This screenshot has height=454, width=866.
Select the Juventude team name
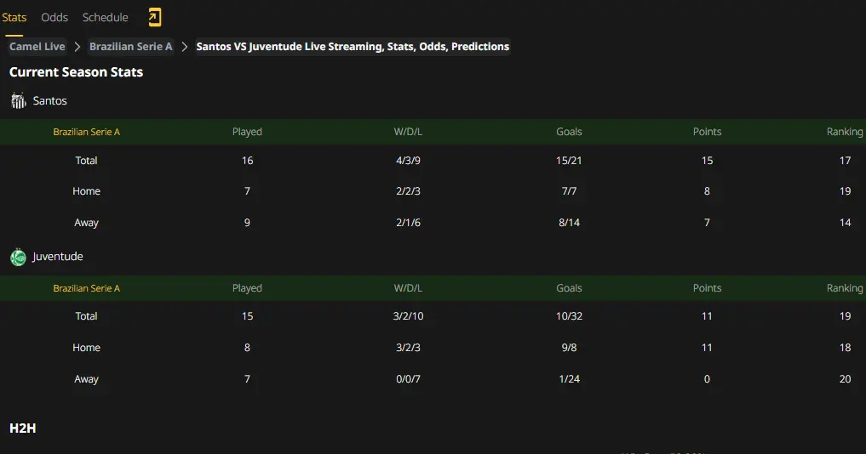click(x=57, y=257)
